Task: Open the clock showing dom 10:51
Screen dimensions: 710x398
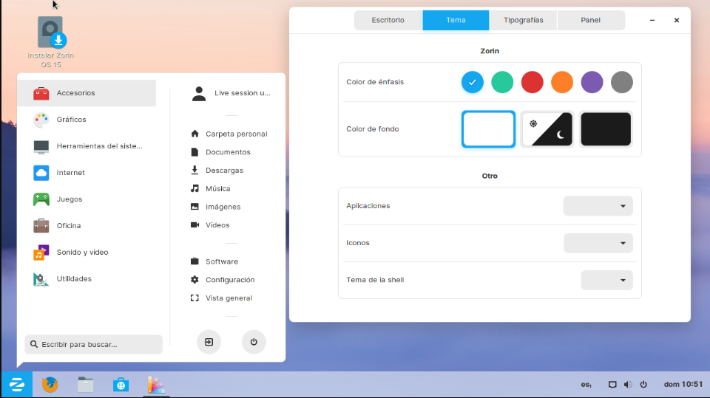Action: (683, 385)
